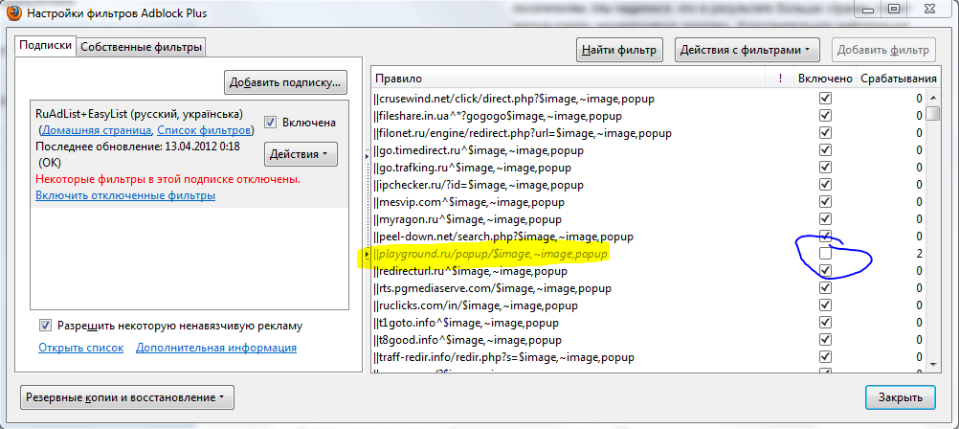Open the Действия dropdown for the subscription
The image size is (959, 429).
[x=301, y=154]
